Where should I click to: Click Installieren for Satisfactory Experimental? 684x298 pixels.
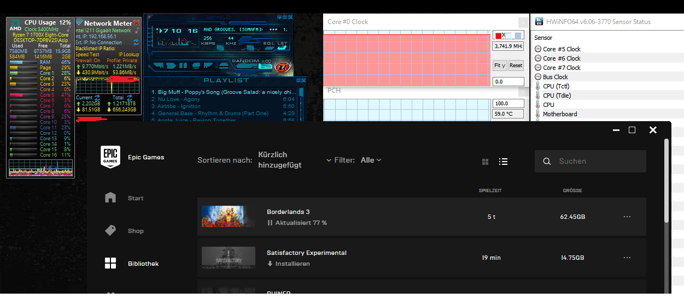coord(289,264)
